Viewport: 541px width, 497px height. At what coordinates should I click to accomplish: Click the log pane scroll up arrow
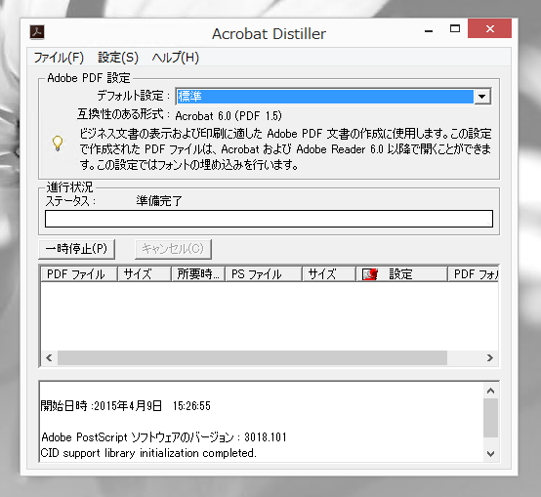point(490,391)
